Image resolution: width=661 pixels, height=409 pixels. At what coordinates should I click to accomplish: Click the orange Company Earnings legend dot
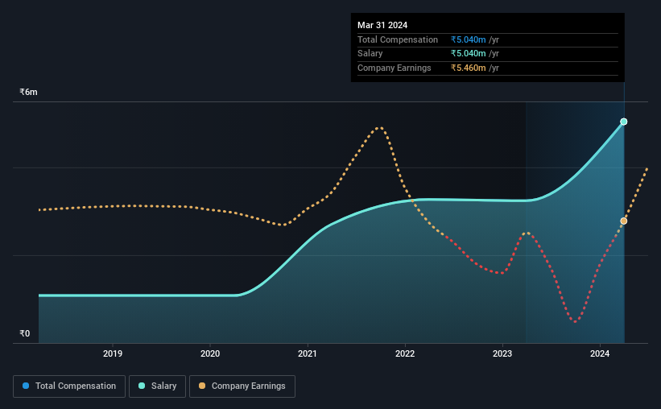coord(202,386)
